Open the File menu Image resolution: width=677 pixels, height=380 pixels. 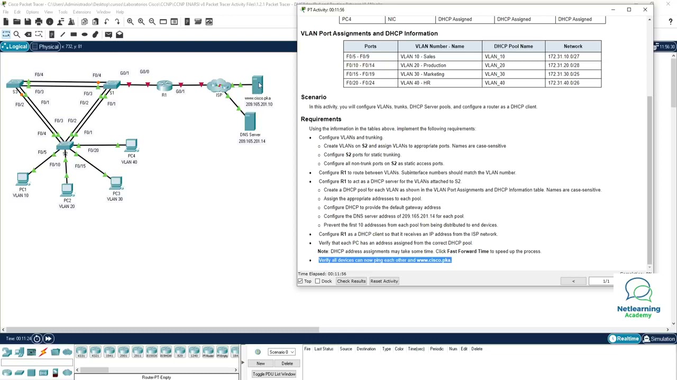coord(6,12)
